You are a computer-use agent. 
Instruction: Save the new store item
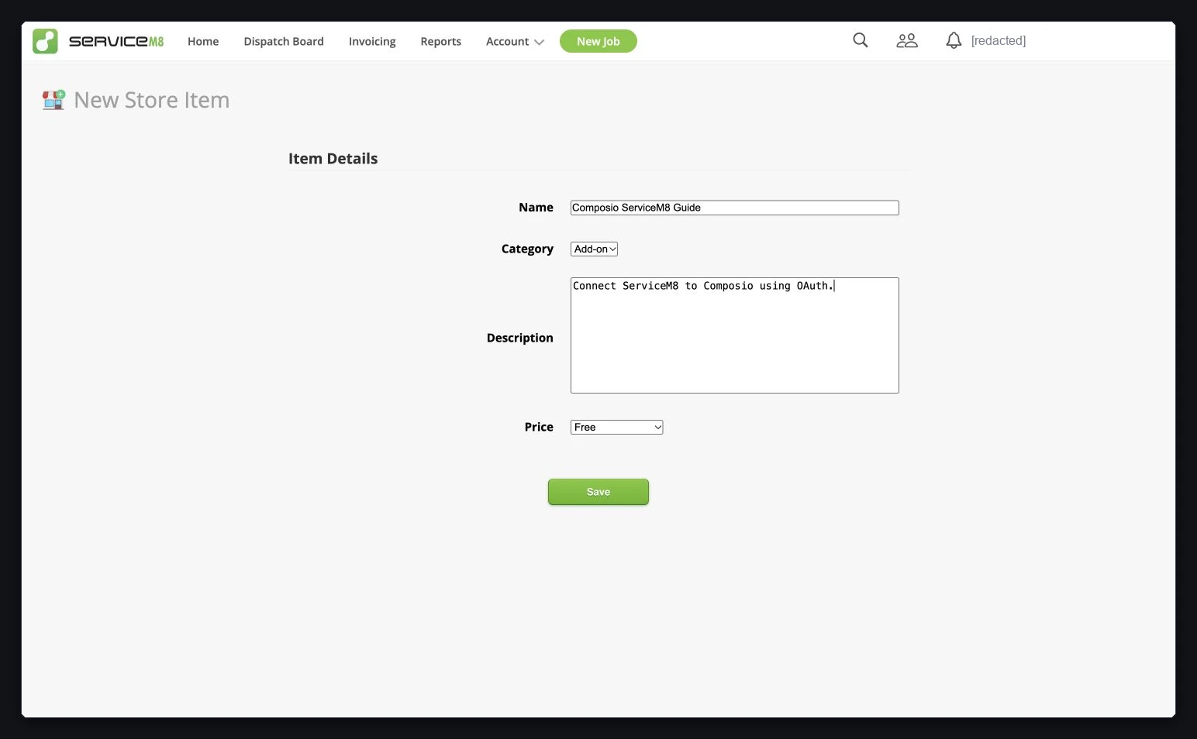(598, 492)
